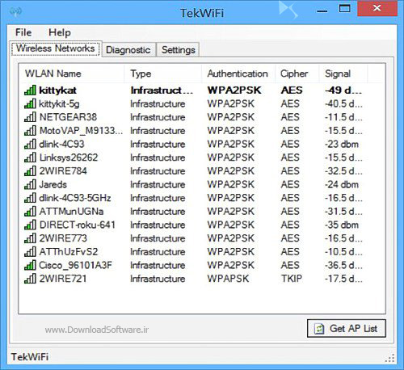404x370 pixels.
Task: Open the File menu
Action: [23, 32]
